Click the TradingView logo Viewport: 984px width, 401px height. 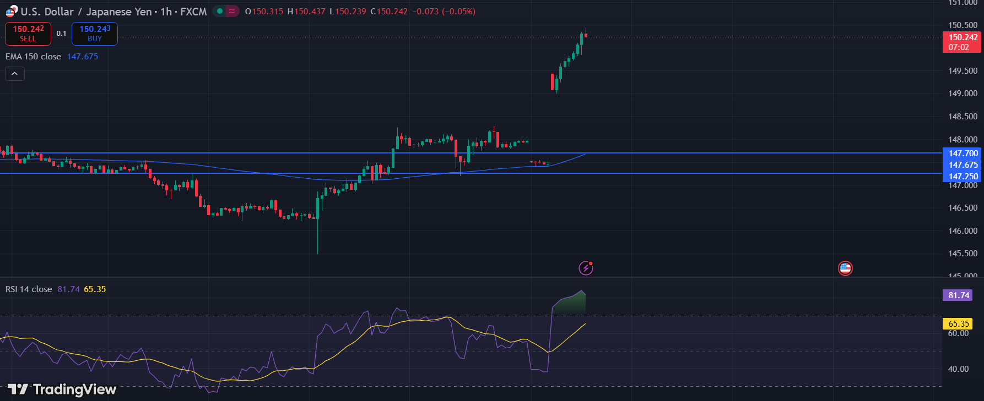click(x=62, y=389)
